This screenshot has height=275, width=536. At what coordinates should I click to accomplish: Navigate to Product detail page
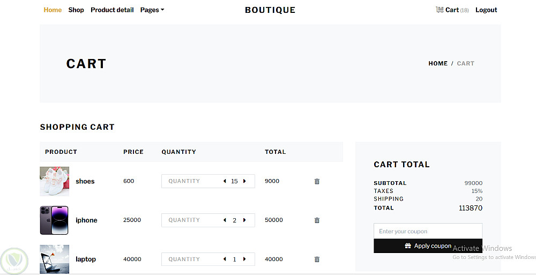(x=112, y=10)
